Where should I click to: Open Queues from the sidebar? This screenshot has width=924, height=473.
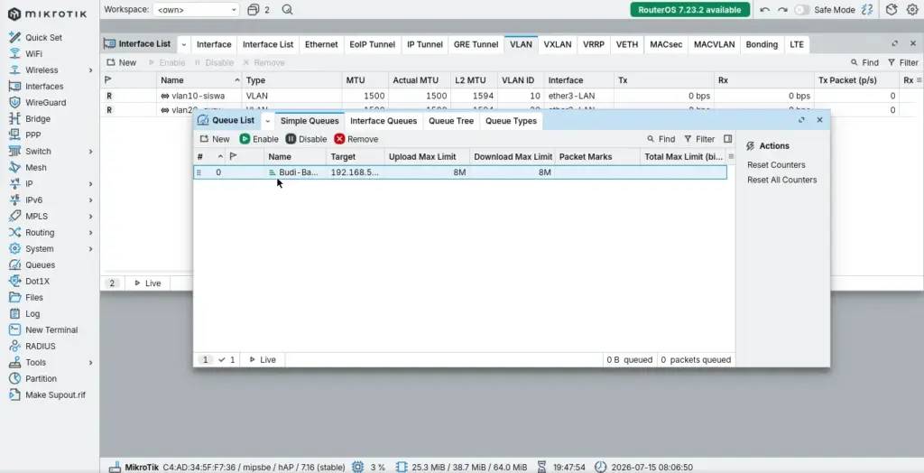pos(40,264)
